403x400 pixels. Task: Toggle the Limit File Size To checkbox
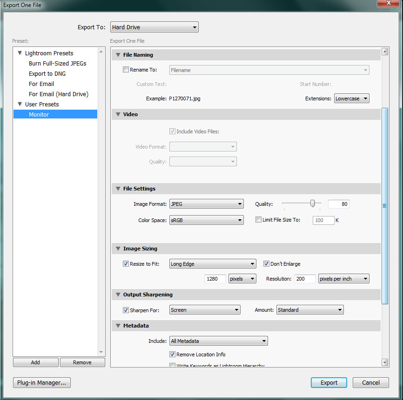(x=258, y=220)
